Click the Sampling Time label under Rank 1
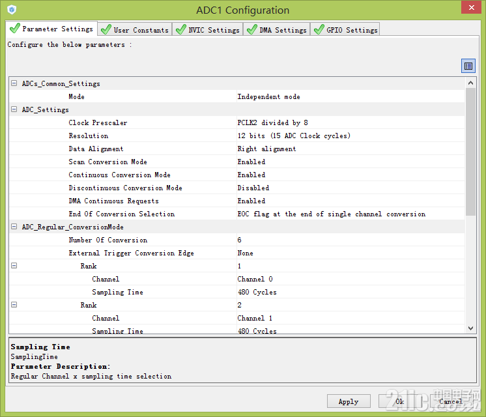 [x=117, y=292]
